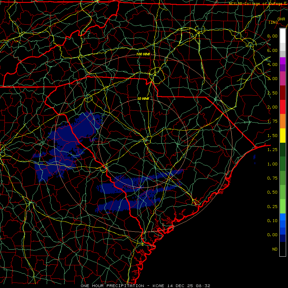This screenshot has height=288, width=288.
Task: Click the 'KCAE' radar site identifier
Action: click(158, 286)
